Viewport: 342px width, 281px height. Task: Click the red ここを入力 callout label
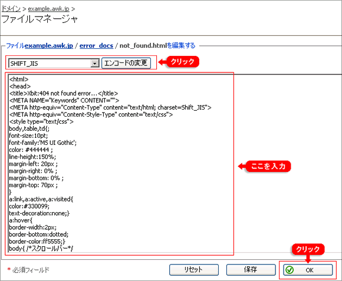pyautogui.click(x=268, y=167)
